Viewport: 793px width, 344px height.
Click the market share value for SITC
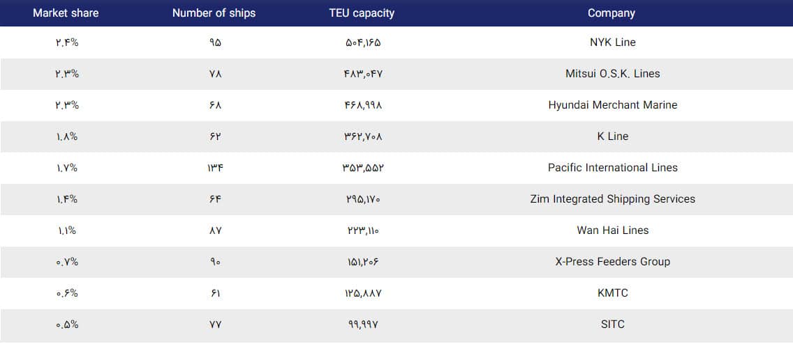pyautogui.click(x=67, y=325)
